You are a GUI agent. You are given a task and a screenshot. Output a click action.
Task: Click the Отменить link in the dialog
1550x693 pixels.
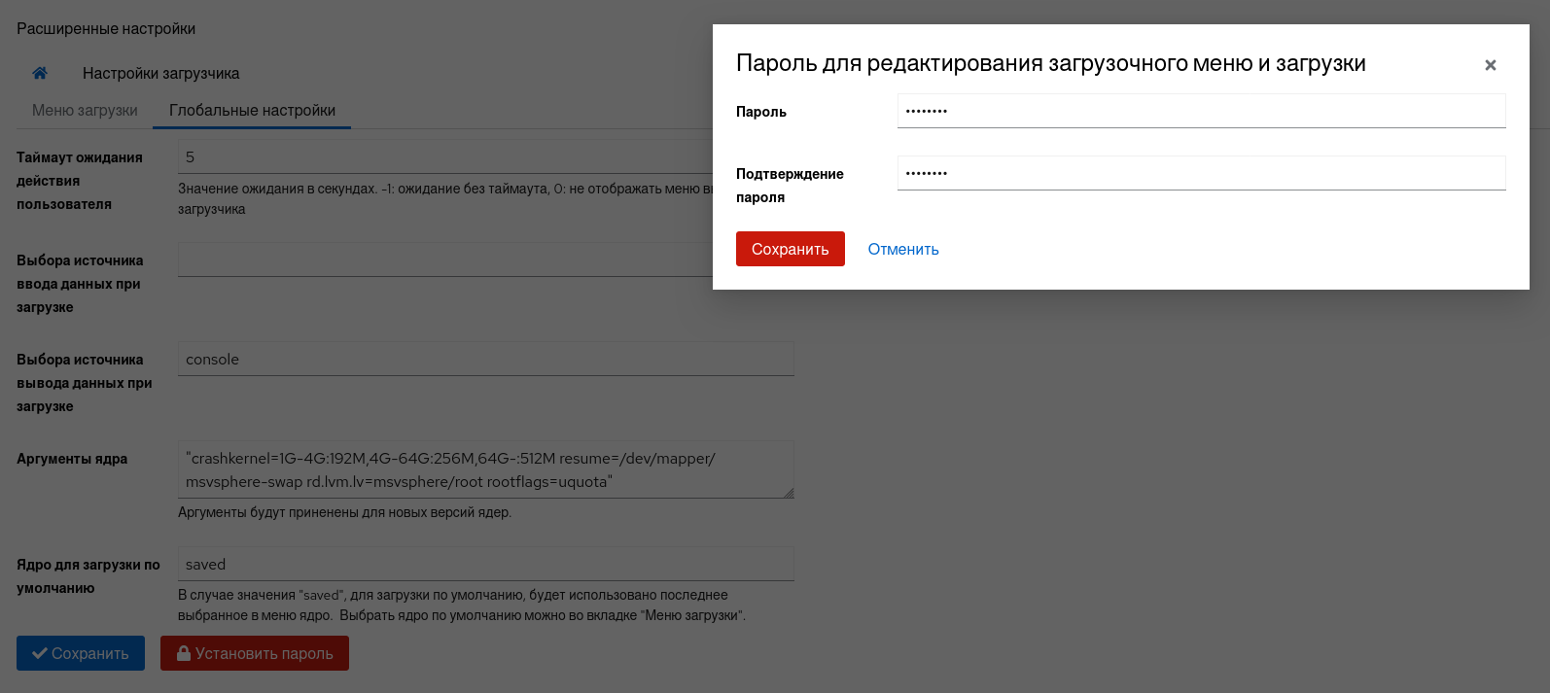coord(903,249)
